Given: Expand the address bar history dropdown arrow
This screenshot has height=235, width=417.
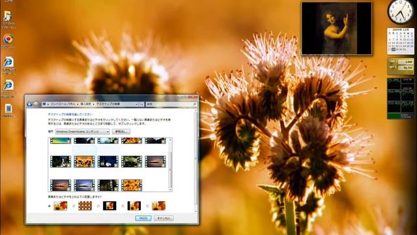Looking at the screenshot, I should pyautogui.click(x=137, y=104).
